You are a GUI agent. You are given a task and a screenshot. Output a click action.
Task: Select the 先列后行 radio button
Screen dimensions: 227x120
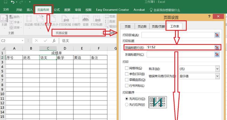pos(127,99)
